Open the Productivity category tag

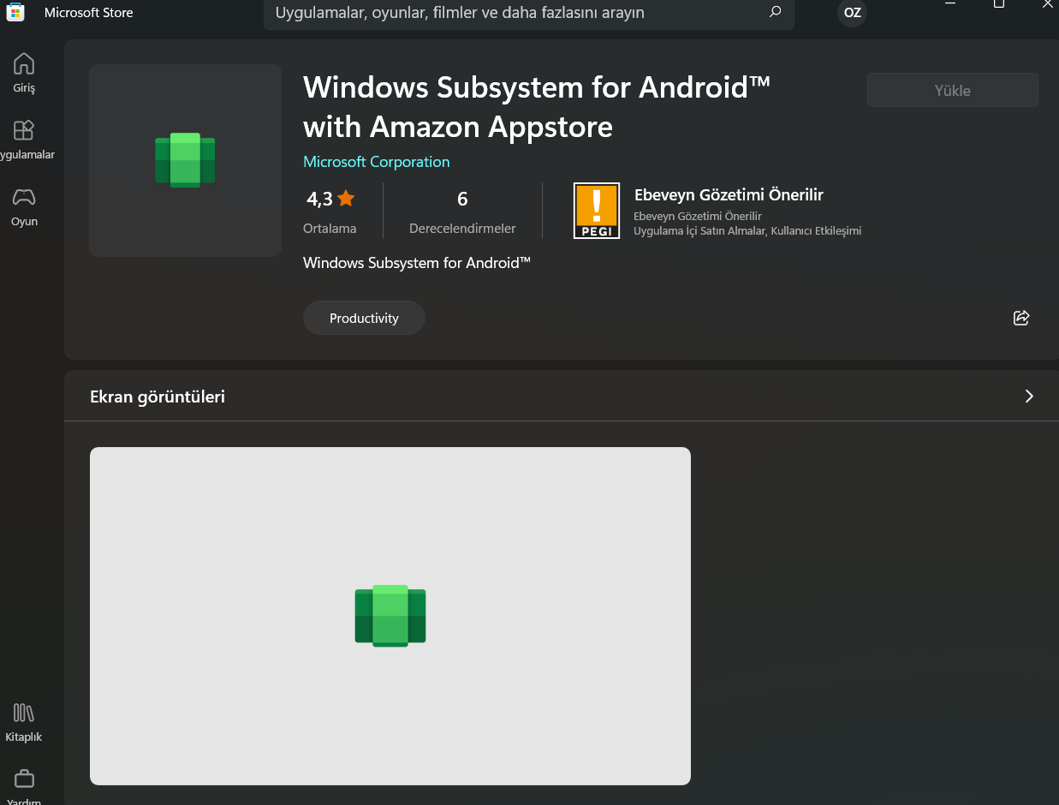(364, 318)
